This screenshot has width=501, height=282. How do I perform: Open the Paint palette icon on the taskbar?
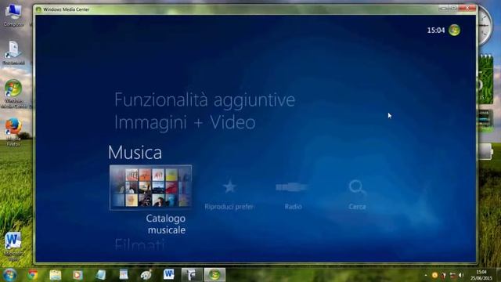coord(146,275)
